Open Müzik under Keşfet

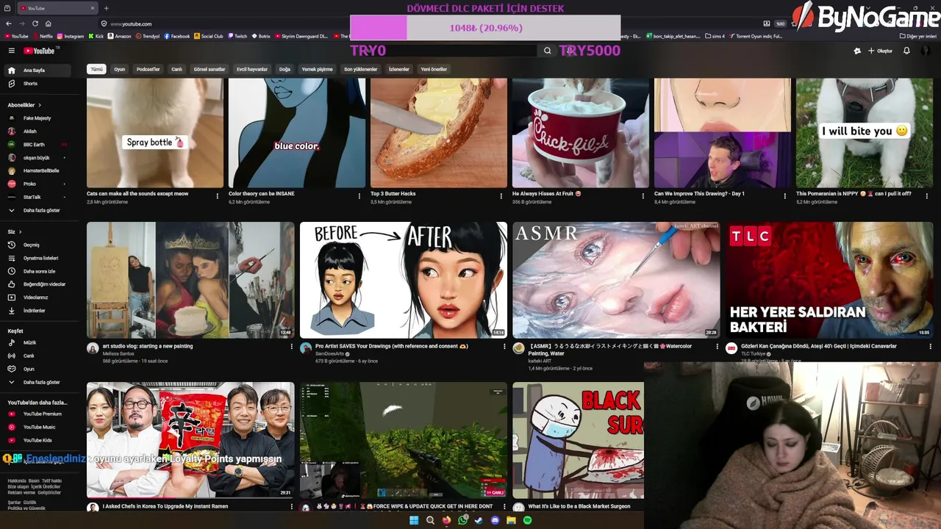coord(29,342)
